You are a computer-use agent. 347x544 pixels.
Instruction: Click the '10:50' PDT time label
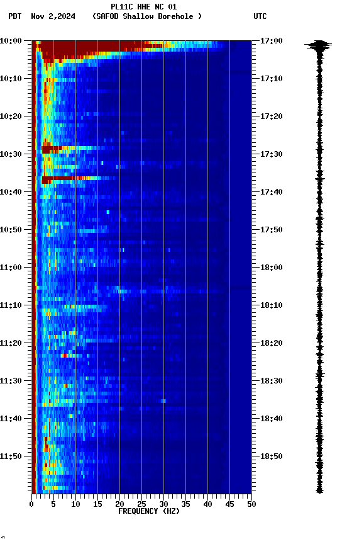tap(11, 230)
